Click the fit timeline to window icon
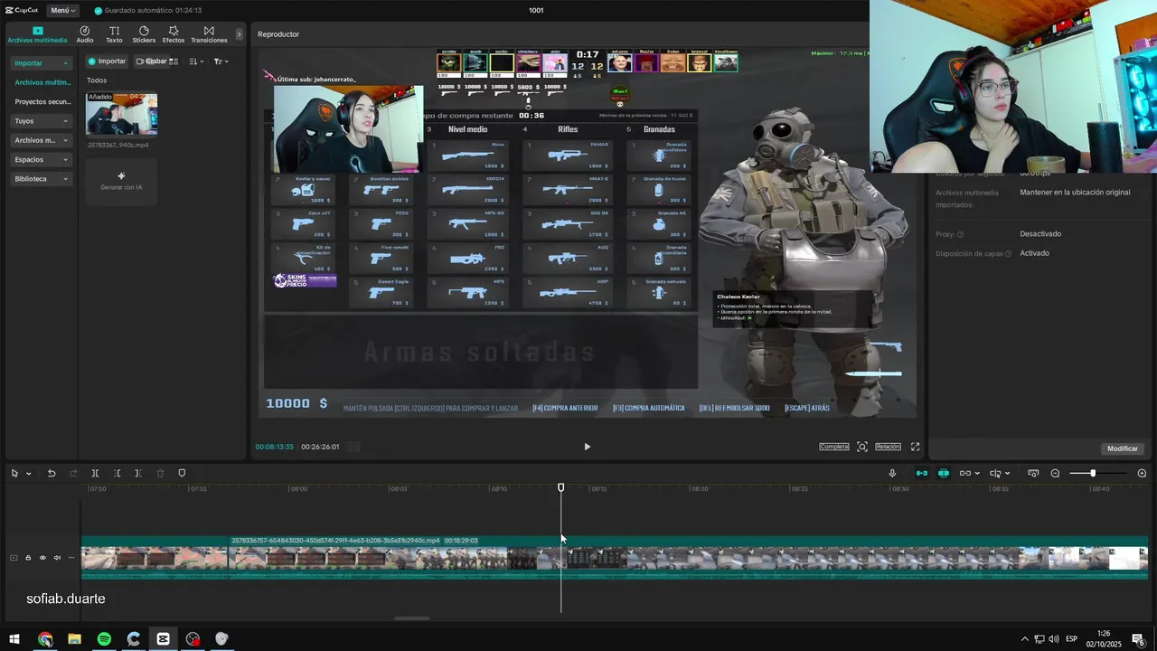Screen dimensions: 1157x651 point(1034,473)
